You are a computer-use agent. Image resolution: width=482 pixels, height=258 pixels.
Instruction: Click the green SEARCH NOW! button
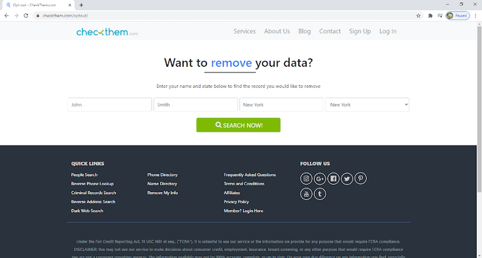pyautogui.click(x=238, y=125)
